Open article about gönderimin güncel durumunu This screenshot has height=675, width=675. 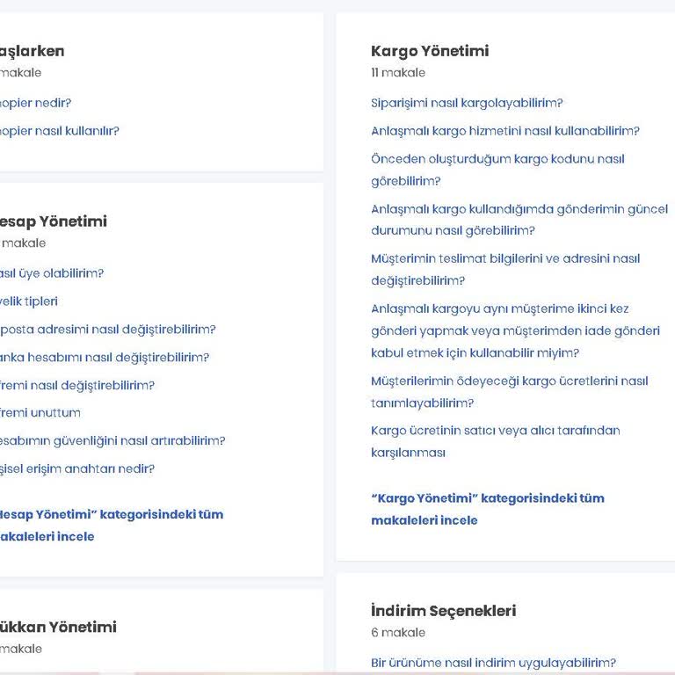pyautogui.click(x=519, y=220)
